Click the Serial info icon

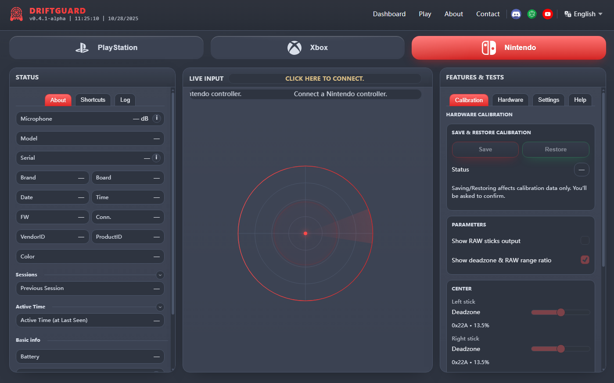tap(156, 157)
